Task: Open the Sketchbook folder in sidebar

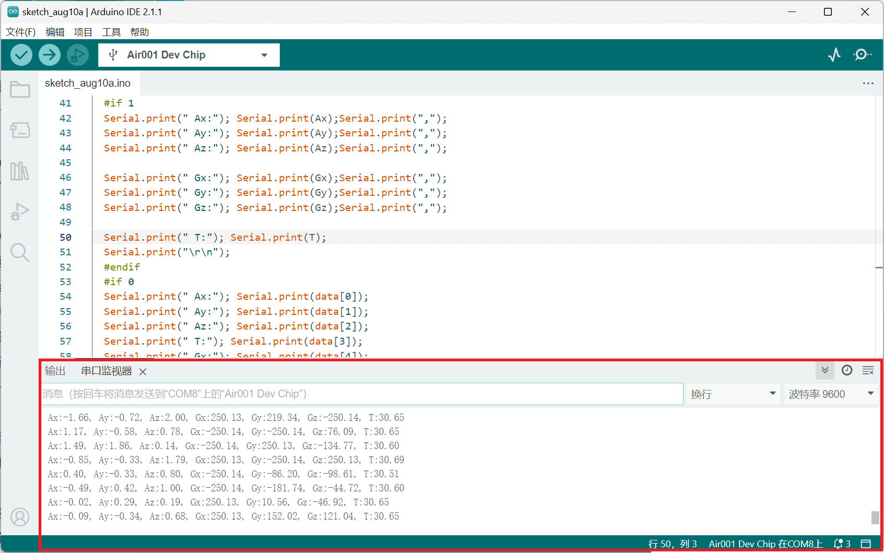Action: (x=20, y=89)
